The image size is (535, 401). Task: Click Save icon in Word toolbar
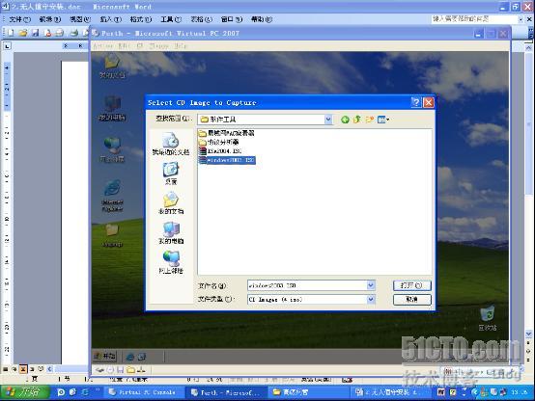coord(35,33)
